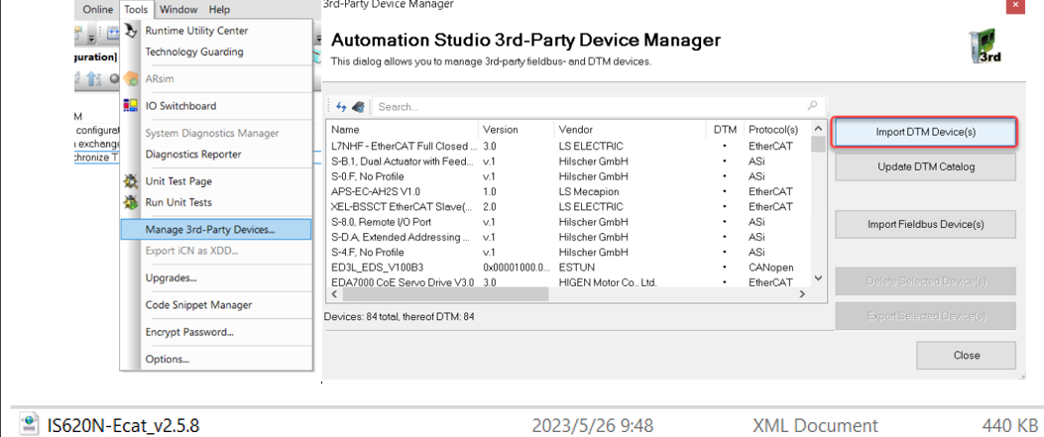Choose Manage 3rd-Party Devices menu entry

pos(216,230)
